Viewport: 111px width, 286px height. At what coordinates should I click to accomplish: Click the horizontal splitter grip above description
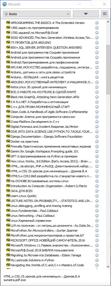pyautogui.click(x=55, y=269)
